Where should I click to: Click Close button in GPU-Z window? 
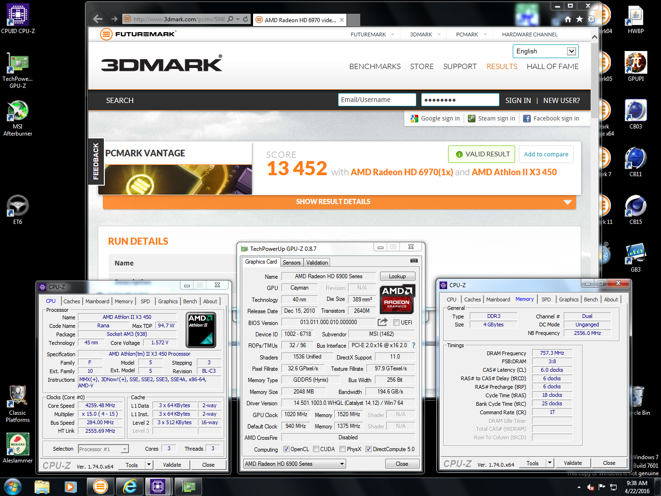(402, 464)
